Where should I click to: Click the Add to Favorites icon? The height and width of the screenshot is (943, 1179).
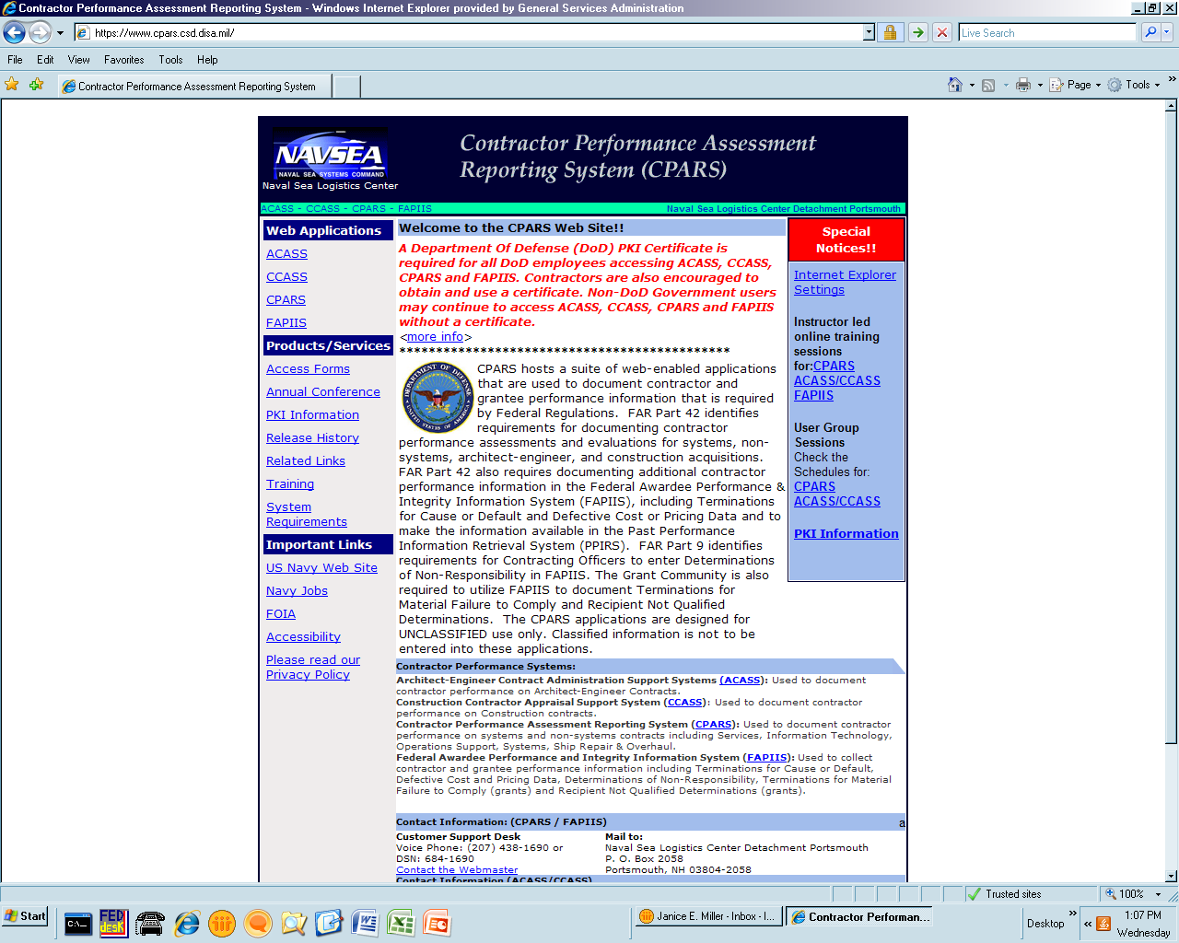36,85
